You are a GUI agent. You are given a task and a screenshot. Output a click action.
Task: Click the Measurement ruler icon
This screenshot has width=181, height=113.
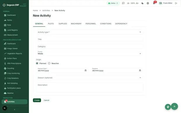pos(5,35)
